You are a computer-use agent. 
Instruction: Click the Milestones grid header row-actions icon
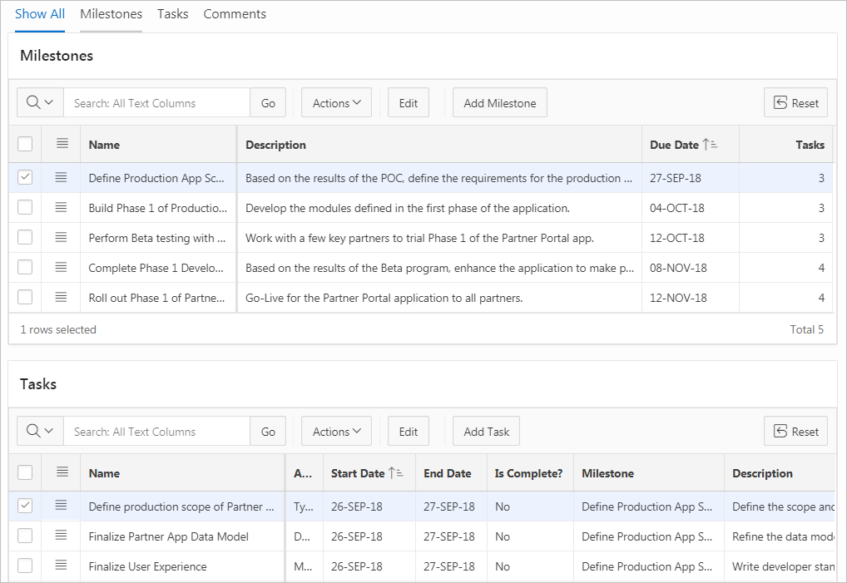[62, 144]
